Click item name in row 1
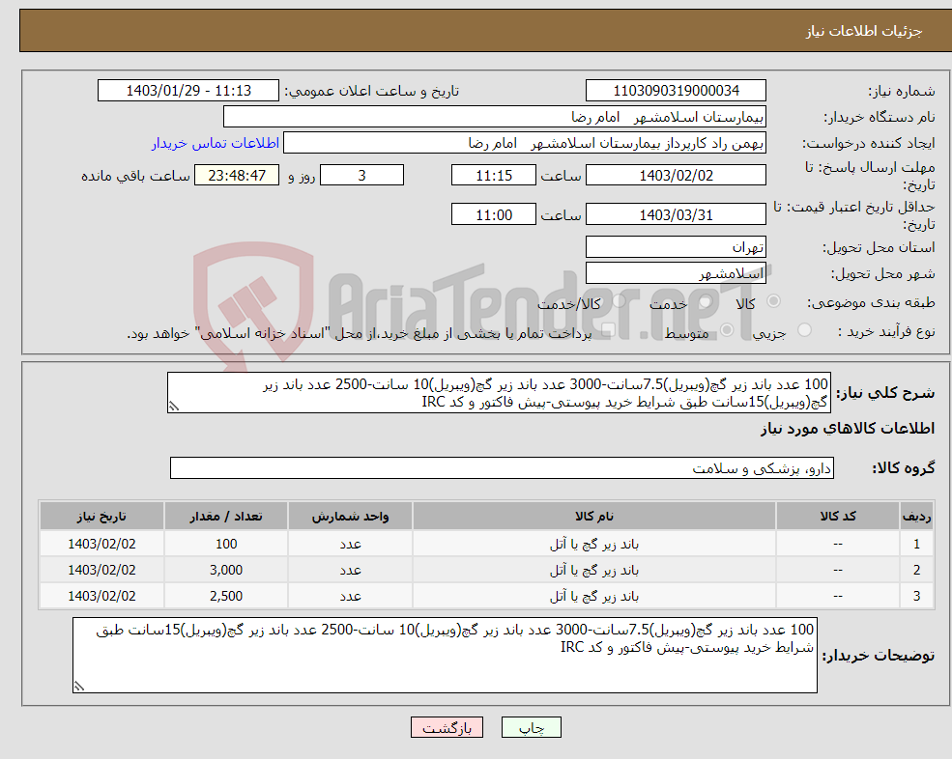This screenshot has width=952, height=759. click(594, 545)
